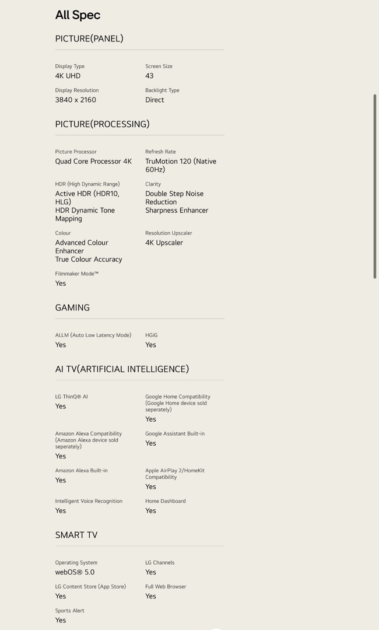The width and height of the screenshot is (379, 630).
Task: Click the All Spec heading
Action: (x=78, y=15)
